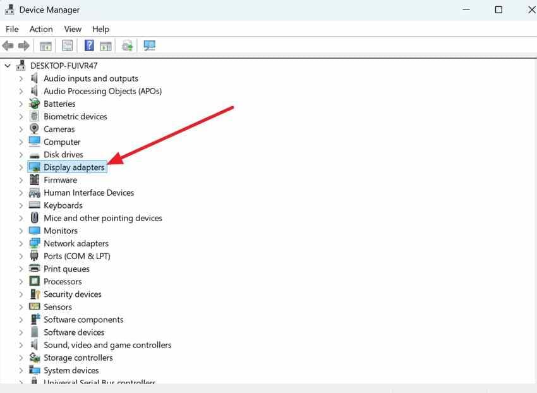Open the File menu
This screenshot has width=537, height=393.
pyautogui.click(x=12, y=29)
